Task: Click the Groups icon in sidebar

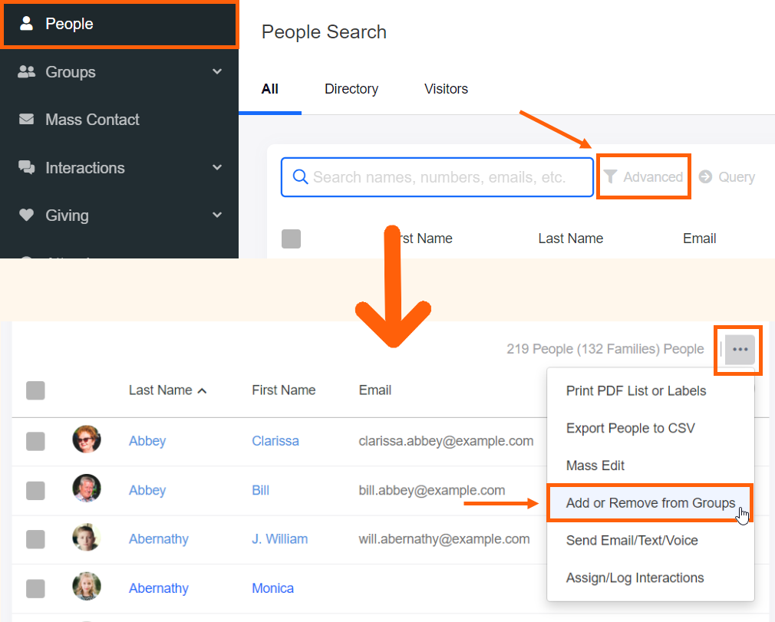Action: pyautogui.click(x=26, y=71)
